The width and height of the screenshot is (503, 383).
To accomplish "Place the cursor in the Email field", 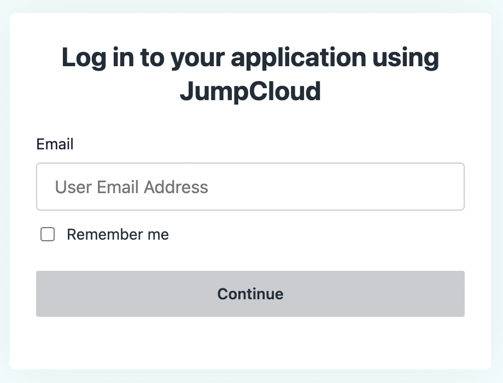I will click(250, 187).
